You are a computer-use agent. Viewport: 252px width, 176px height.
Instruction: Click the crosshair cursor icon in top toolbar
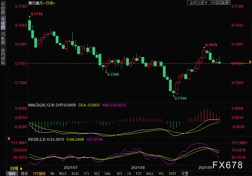(x=214, y=2)
